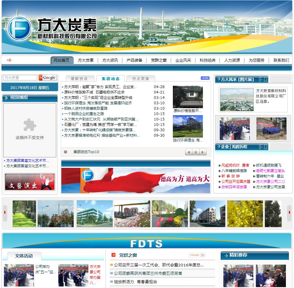The image size is (294, 288).
Task: Click the blue MORE button above news list
Action: [205, 78]
